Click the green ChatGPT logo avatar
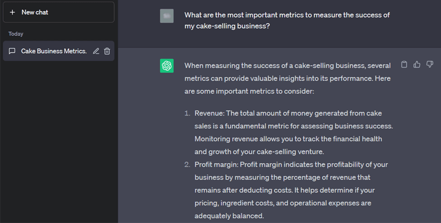The image size is (441, 223). [167, 66]
